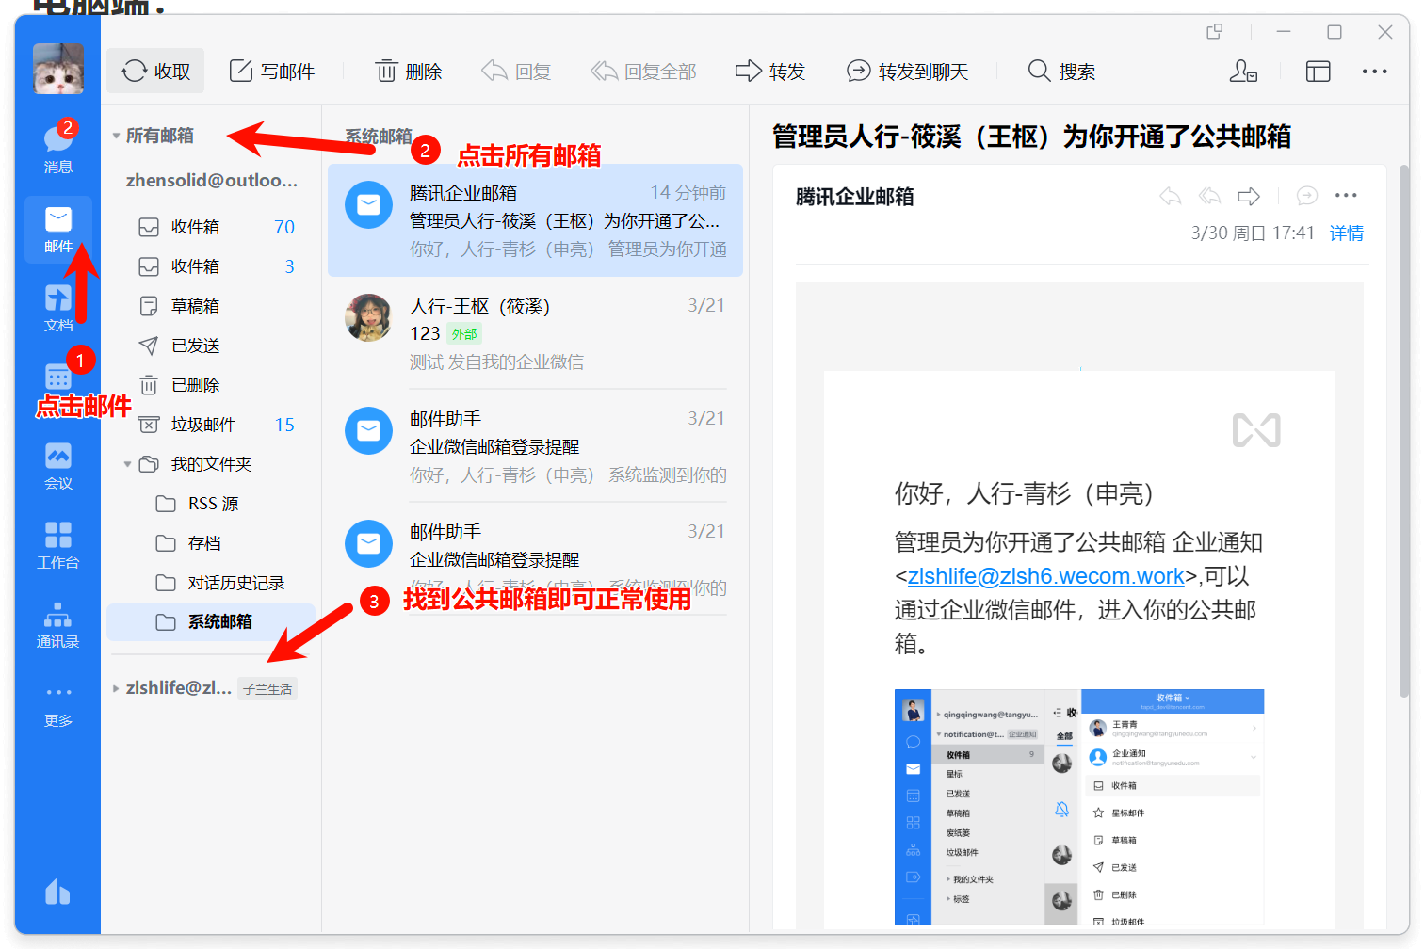Select the zhensolid@outlook account
1424x949 pixels.
(212, 180)
